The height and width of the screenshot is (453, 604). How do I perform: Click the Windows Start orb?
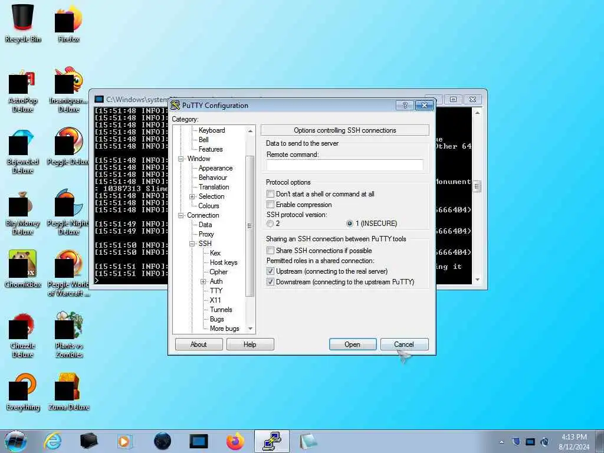16,441
